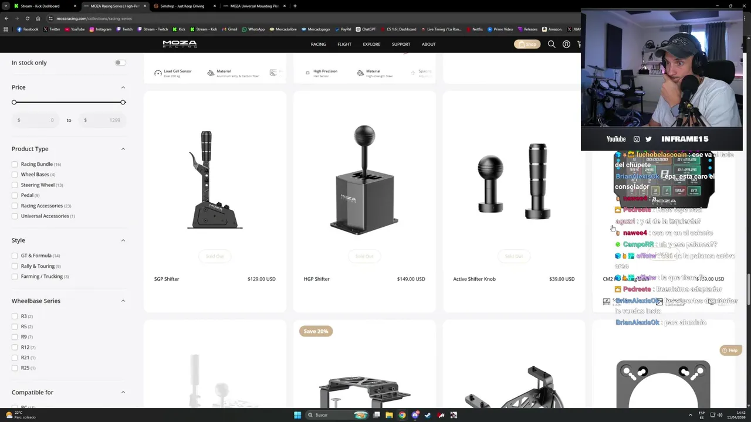This screenshot has height=422, width=751.
Task: Go back with browser back arrow
Action: 6,18
